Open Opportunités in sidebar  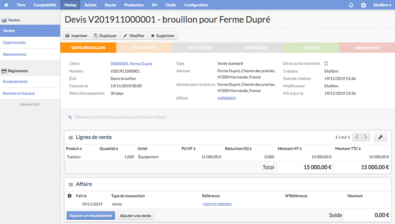30,43
